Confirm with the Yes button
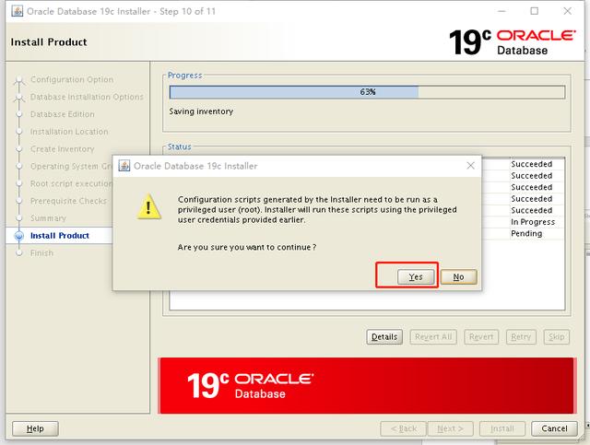 pyautogui.click(x=416, y=276)
